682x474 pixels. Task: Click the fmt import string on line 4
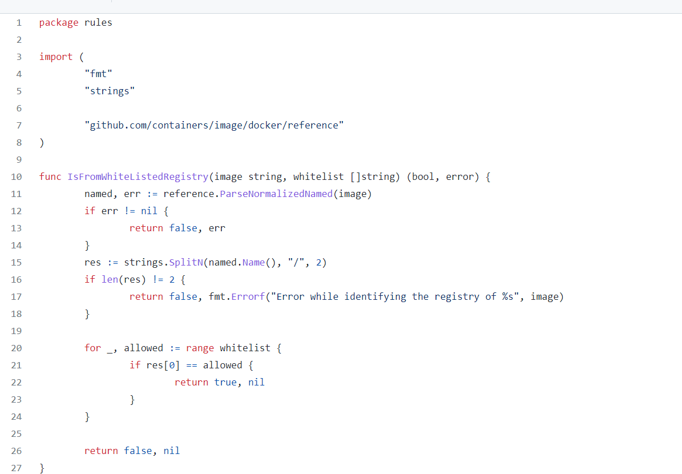[98, 73]
